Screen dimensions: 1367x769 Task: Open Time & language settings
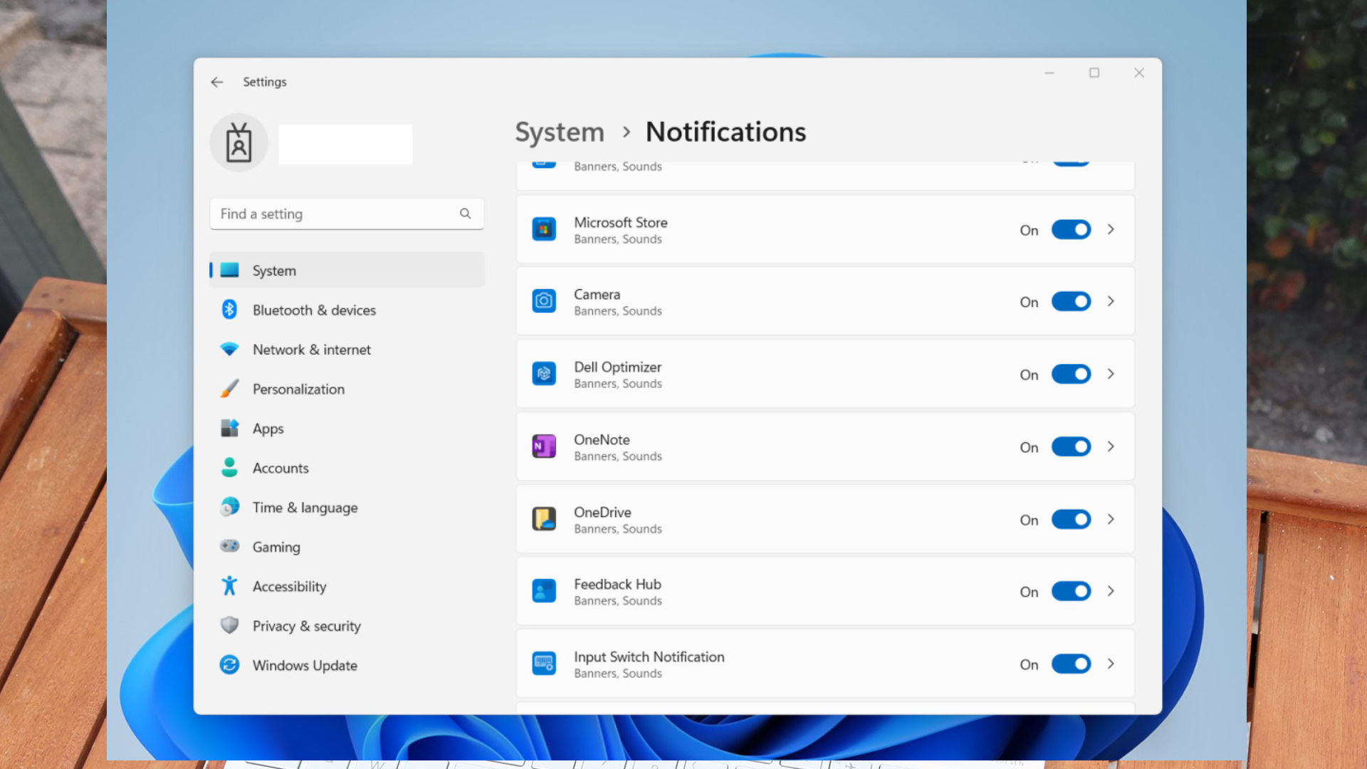click(x=347, y=507)
